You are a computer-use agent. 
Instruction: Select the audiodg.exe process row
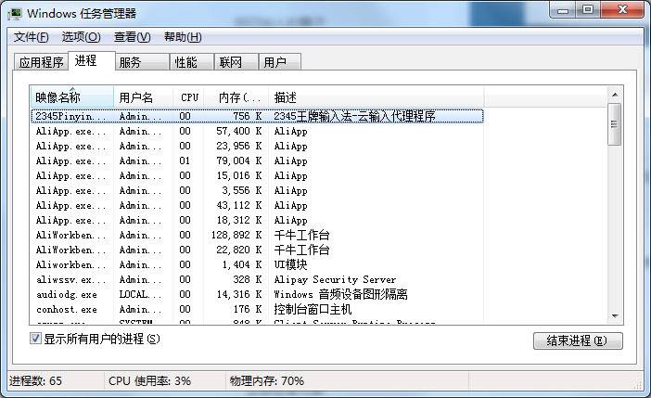coord(258,294)
